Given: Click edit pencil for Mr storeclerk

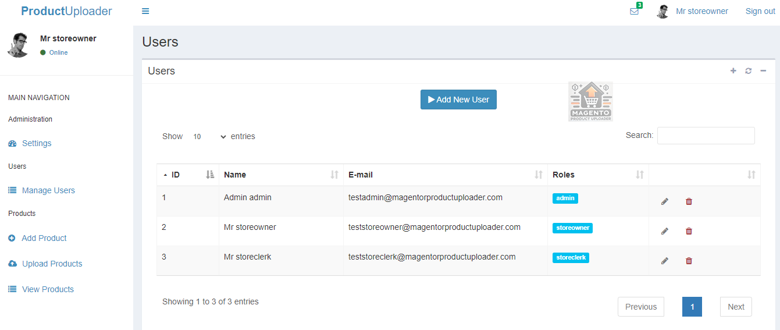Looking at the screenshot, I should 665,261.
